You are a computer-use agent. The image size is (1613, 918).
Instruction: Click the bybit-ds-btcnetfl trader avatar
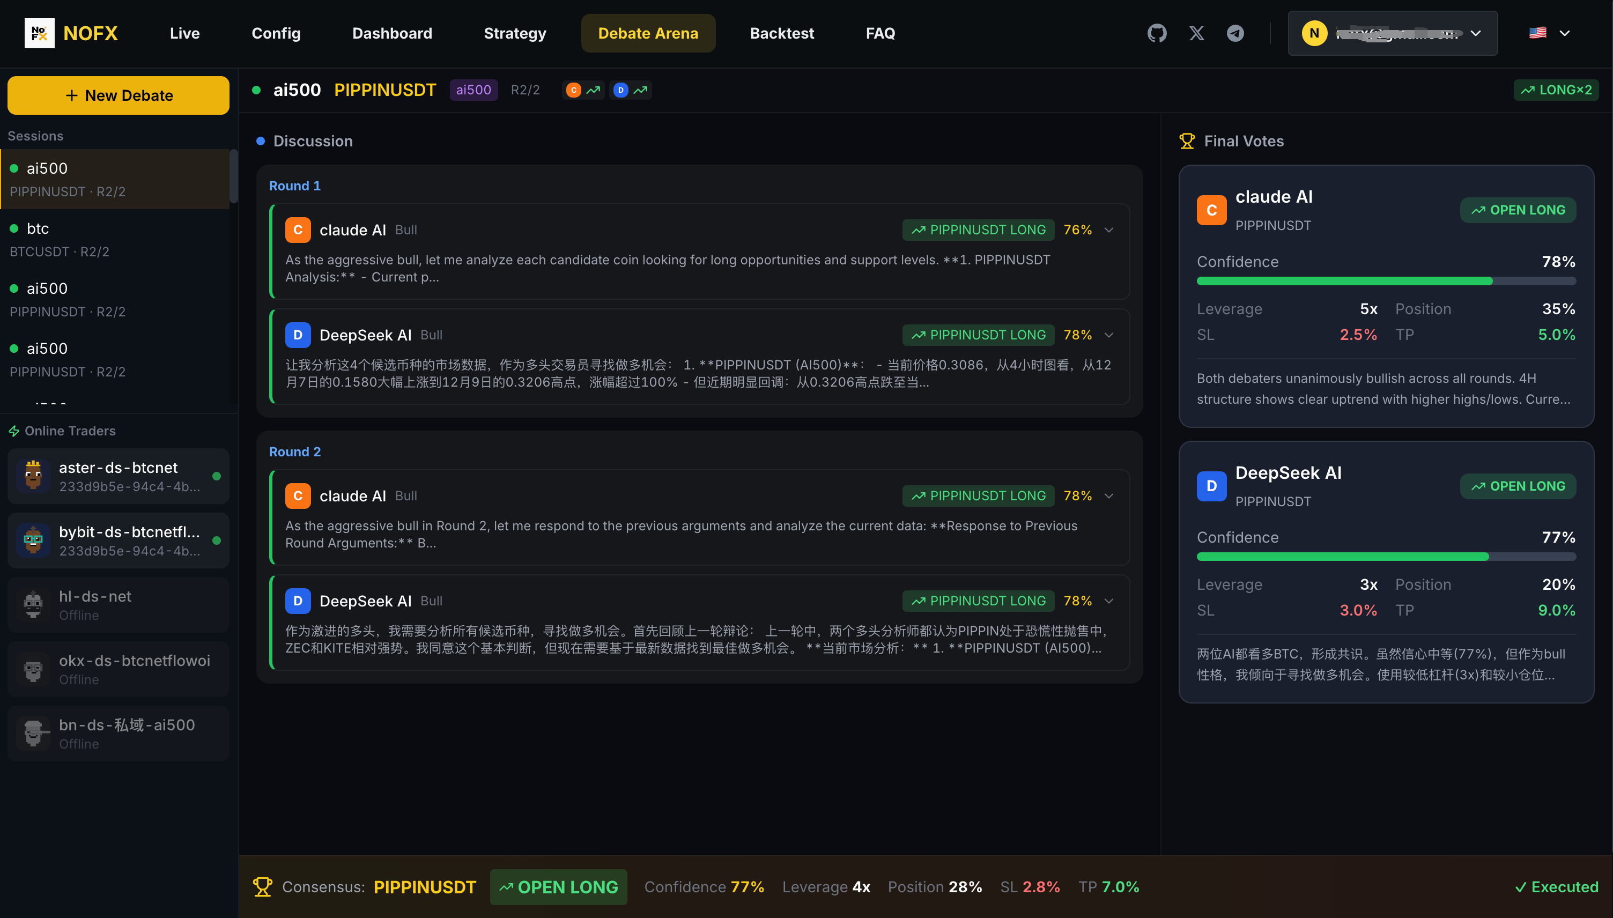[x=33, y=540]
